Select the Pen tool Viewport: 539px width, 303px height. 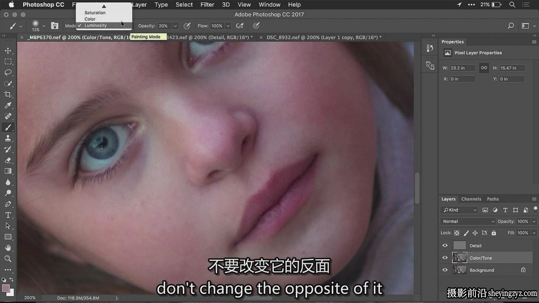[x=8, y=204]
